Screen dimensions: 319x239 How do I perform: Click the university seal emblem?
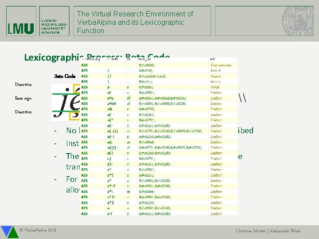point(298,21)
